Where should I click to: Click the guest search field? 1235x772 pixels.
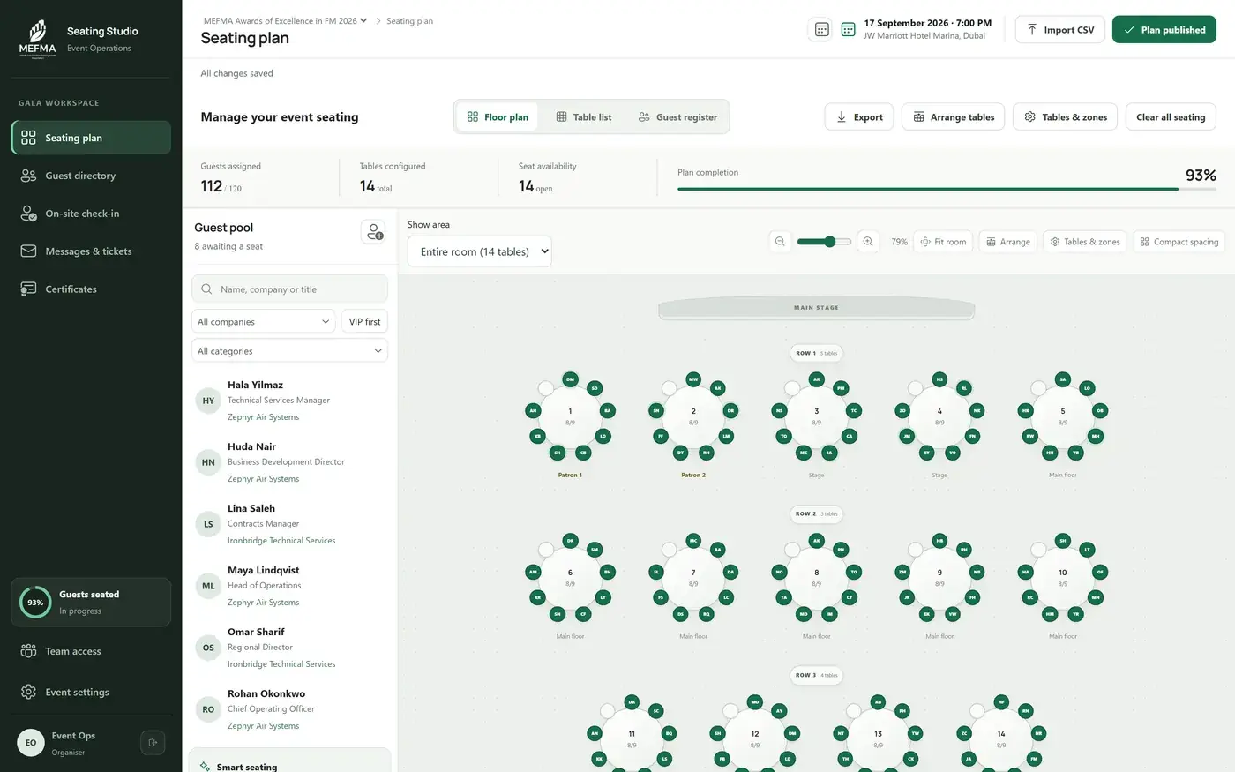click(x=289, y=289)
